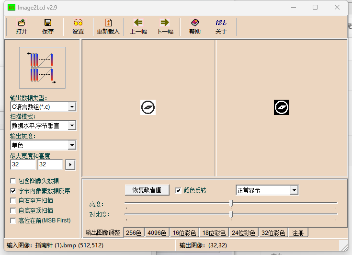The height and width of the screenshot is (255, 352).
Task: Click 数据水平,字节垂直 combo box text
Action: tap(35, 126)
